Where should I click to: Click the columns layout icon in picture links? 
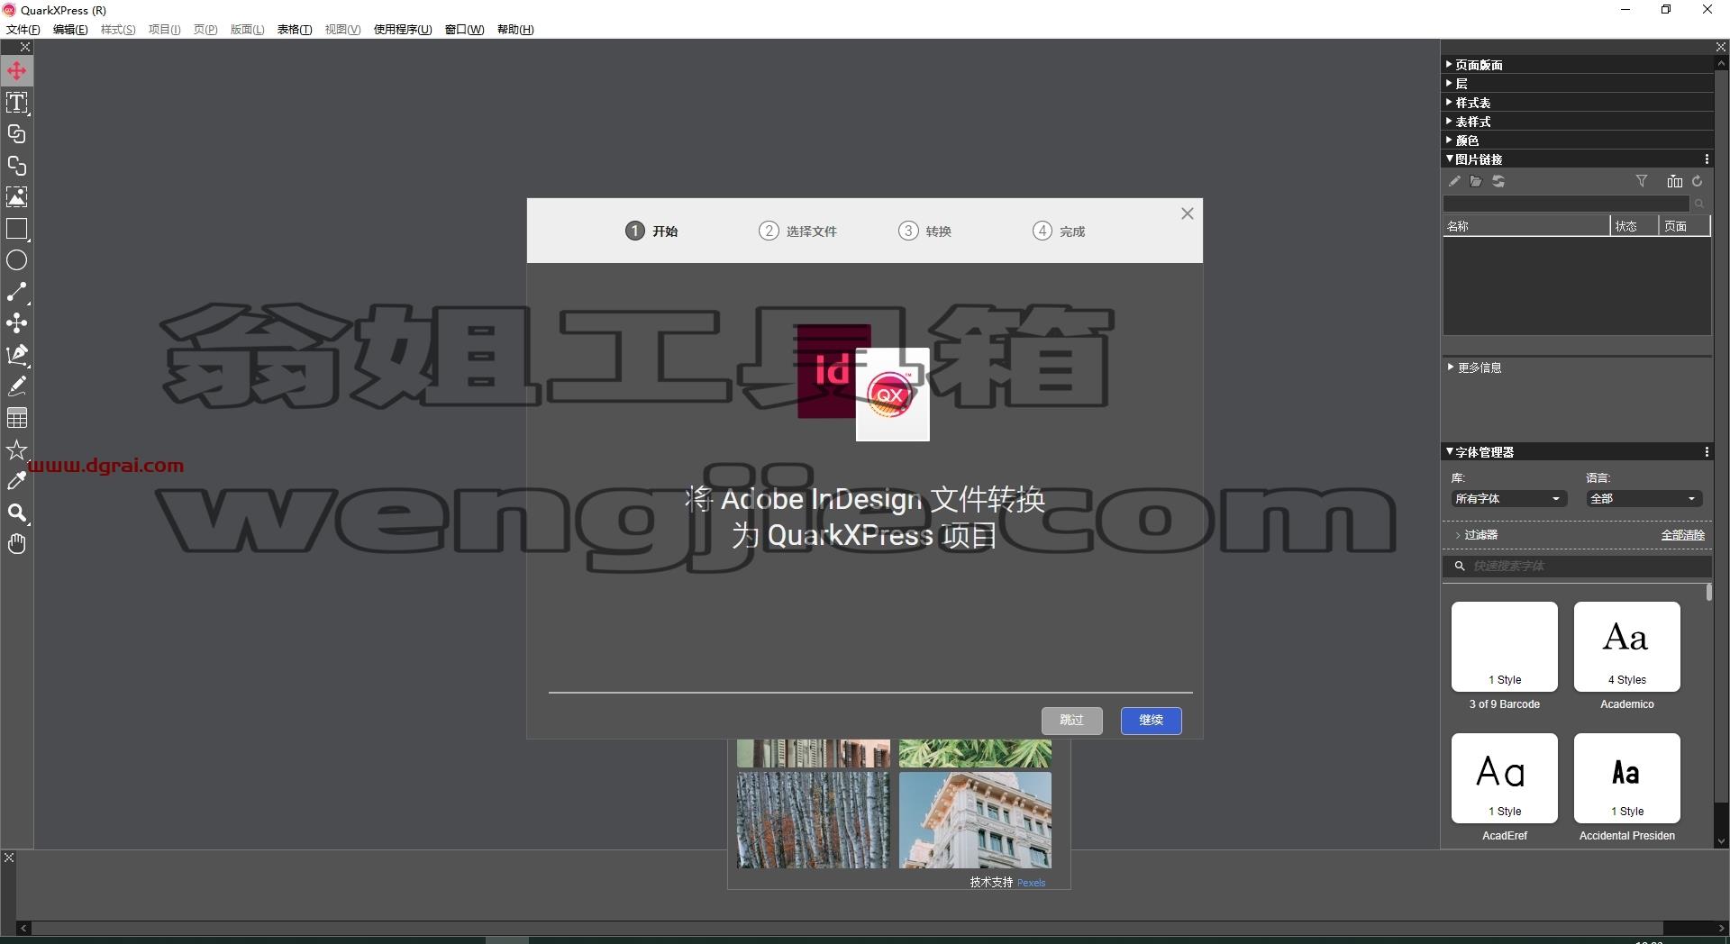[x=1675, y=182]
